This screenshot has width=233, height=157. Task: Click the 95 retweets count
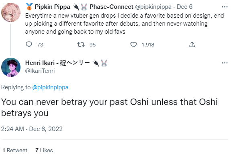[x=92, y=44]
